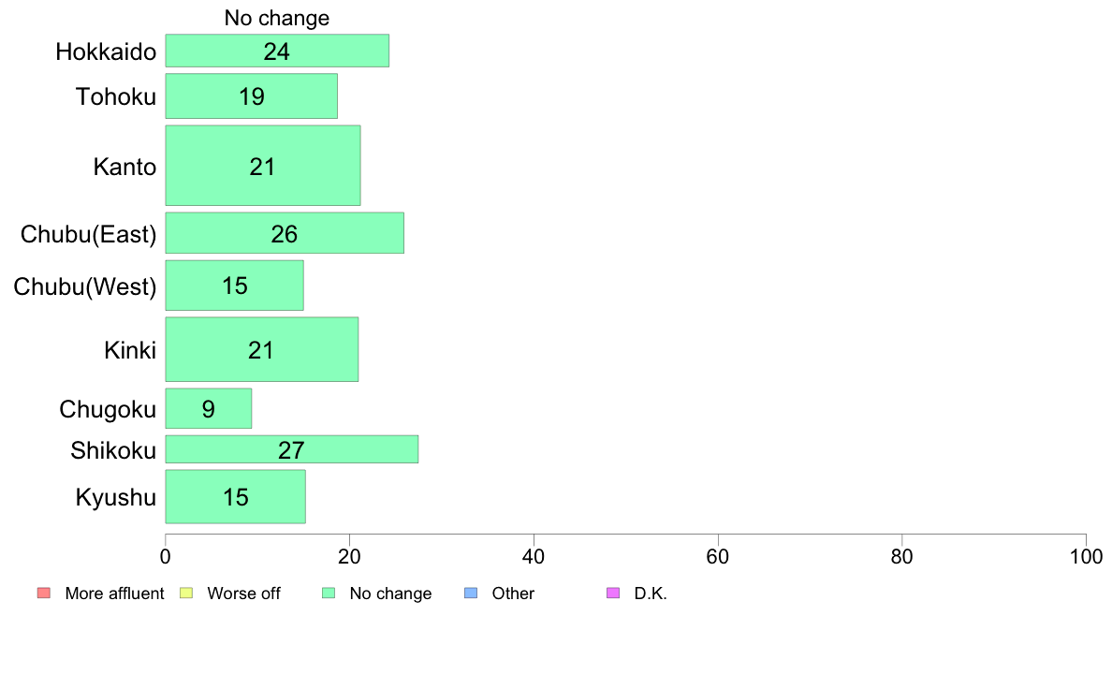The height and width of the screenshot is (689, 1112).
Task: Select the Chubu(West) bar showing 15
Action: (235, 286)
